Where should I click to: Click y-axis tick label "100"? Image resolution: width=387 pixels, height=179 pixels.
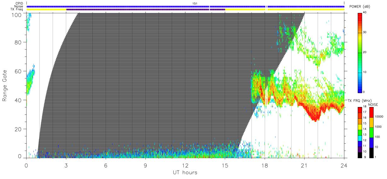point(17,15)
